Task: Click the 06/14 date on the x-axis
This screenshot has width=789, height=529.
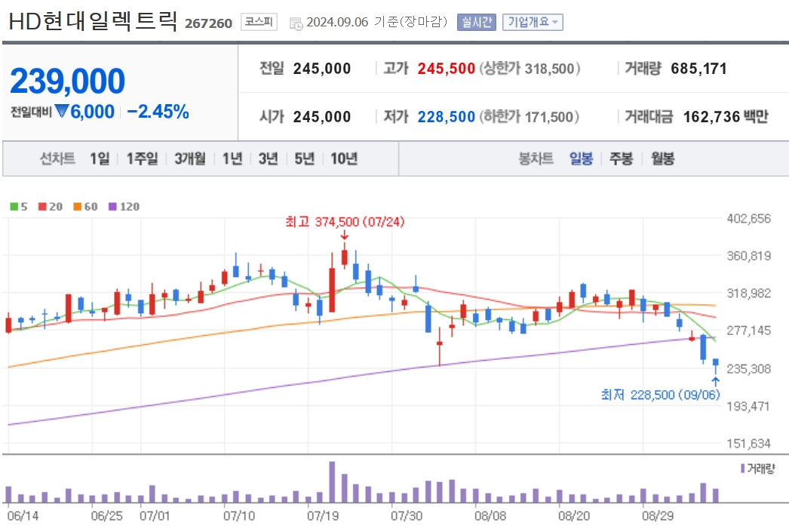Action: [x=23, y=516]
